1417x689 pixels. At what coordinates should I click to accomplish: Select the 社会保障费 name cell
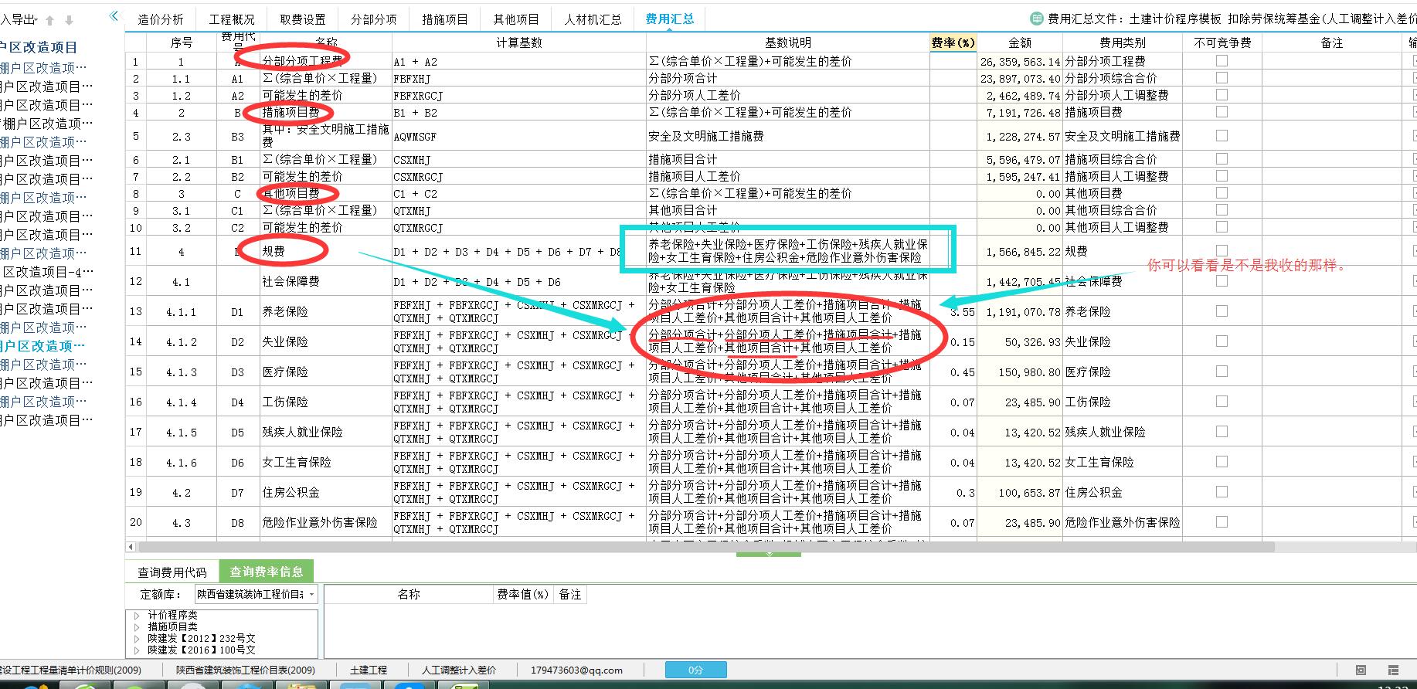coord(325,282)
